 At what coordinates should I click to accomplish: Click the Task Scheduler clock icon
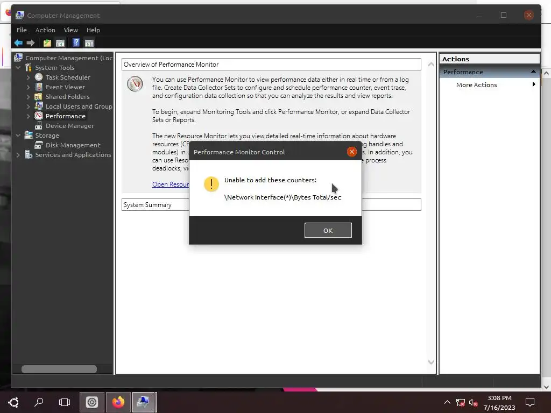point(39,77)
